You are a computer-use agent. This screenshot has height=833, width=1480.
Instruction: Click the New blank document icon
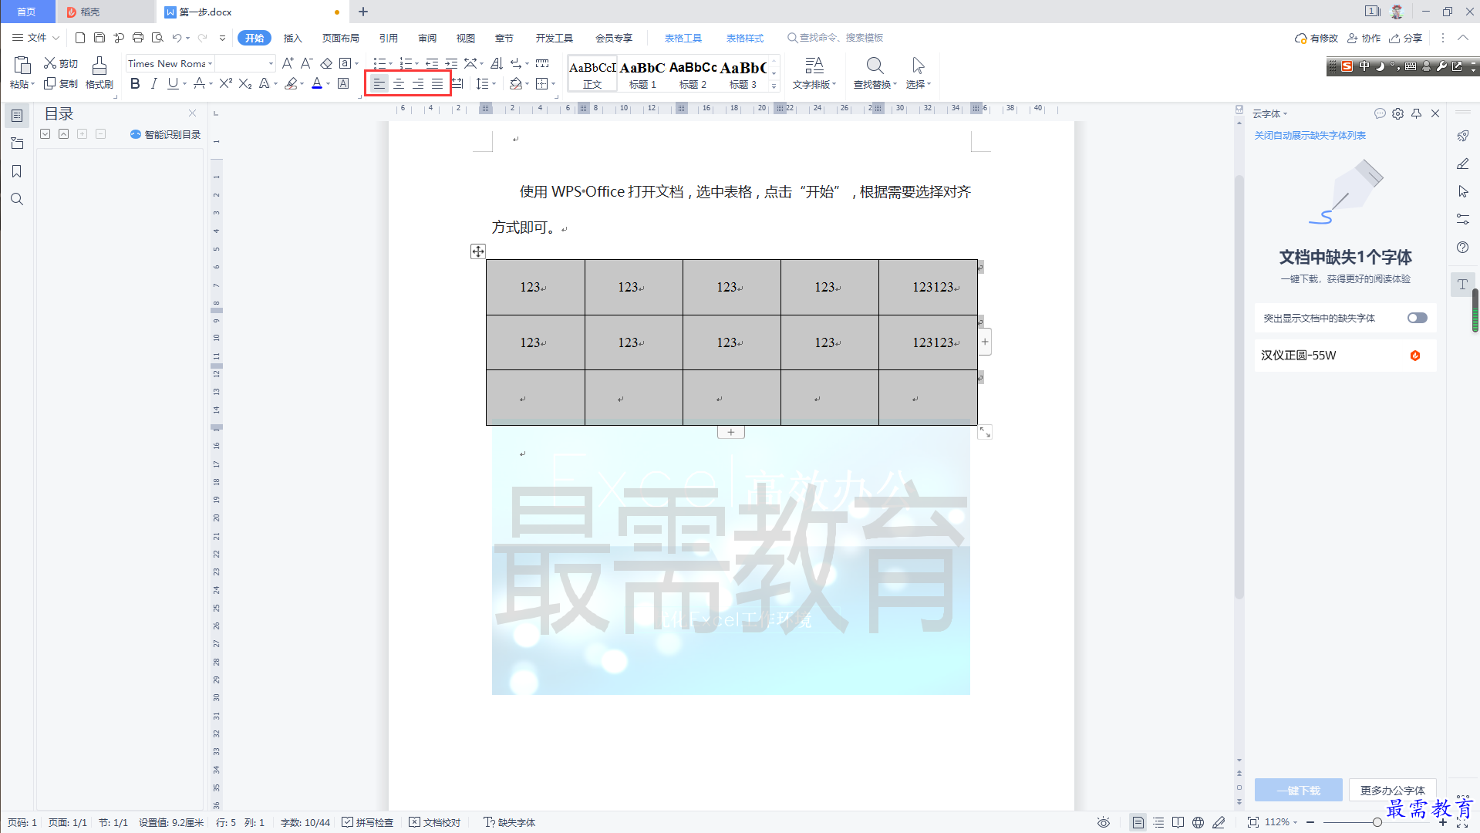tap(80, 37)
